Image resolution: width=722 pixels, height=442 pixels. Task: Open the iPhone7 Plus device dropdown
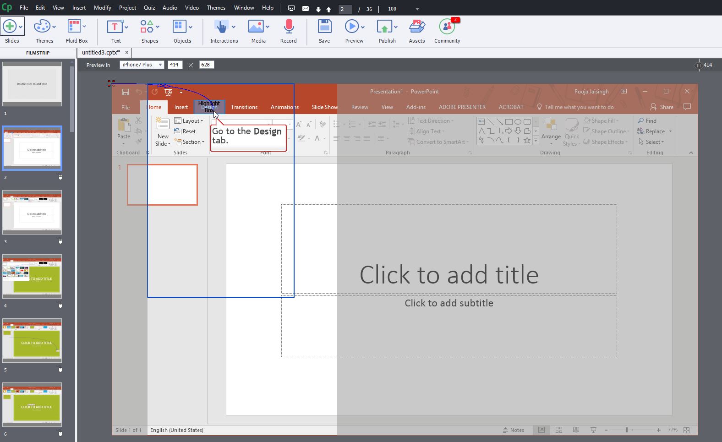(142, 65)
